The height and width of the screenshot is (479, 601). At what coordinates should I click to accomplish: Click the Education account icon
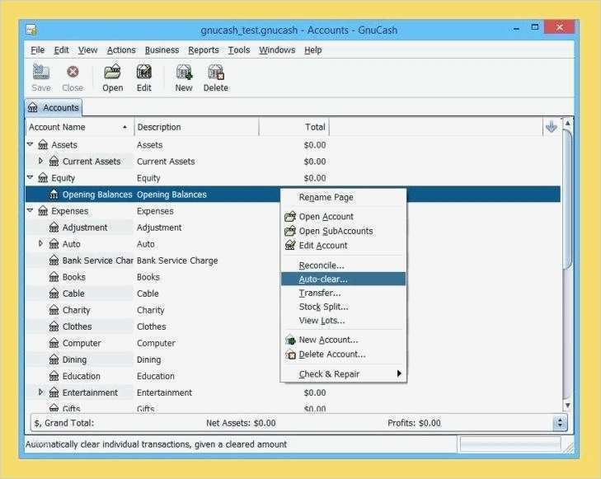click(54, 376)
